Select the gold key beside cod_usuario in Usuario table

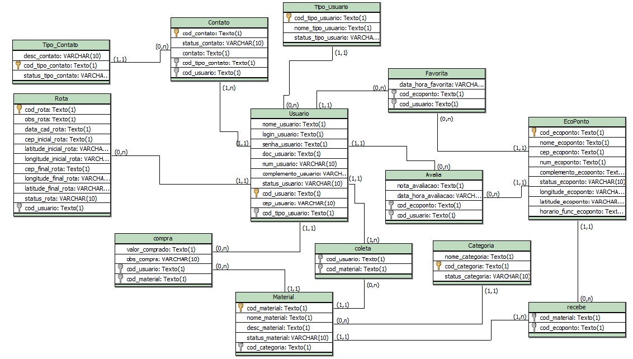tap(256, 193)
